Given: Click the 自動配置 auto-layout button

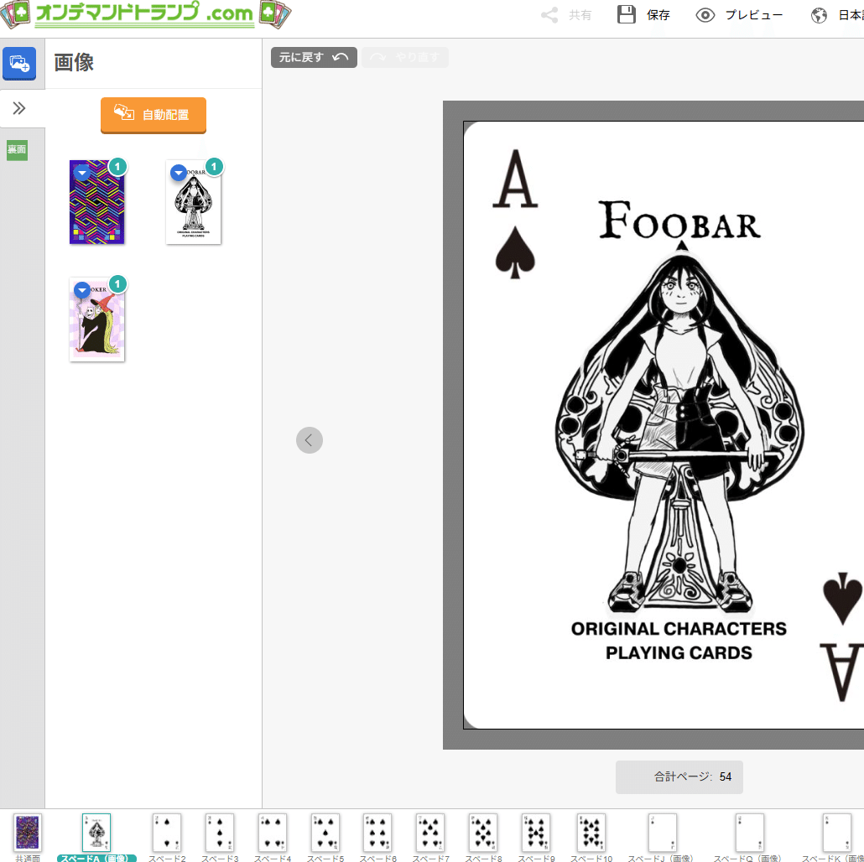Looking at the screenshot, I should tap(154, 115).
